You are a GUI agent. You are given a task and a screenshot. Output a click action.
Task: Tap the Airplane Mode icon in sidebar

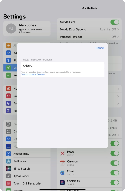[x=9, y=45]
